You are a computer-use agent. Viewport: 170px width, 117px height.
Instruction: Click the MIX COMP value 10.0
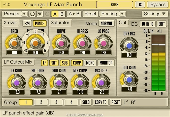pyautogui.click(x=80, y=92)
